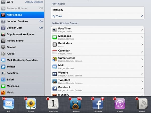Open Tweetbot app in multitasking bar
The width and height of the screenshot is (151, 113).
point(75,104)
